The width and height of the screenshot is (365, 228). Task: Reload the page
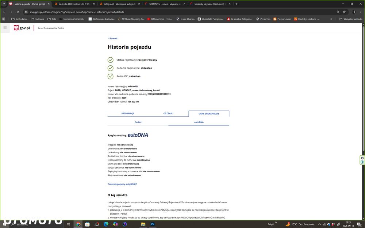(x=18, y=12)
